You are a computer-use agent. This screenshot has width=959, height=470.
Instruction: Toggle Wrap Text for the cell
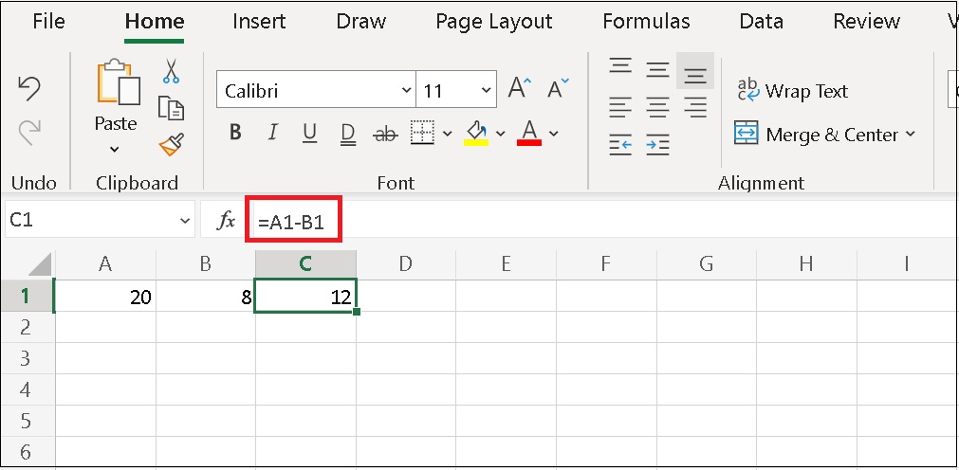793,91
